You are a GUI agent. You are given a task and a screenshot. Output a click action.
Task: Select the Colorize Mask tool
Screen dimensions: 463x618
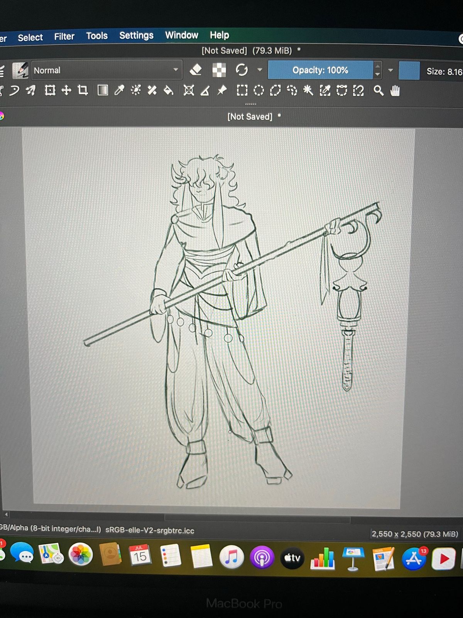coord(136,90)
